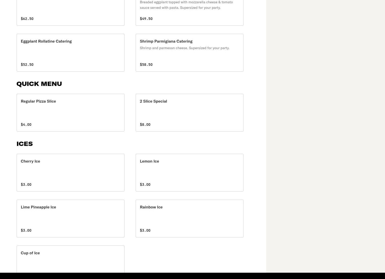Click the $58.50 Shrimp Parmigiana price
Image resolution: width=385 pixels, height=279 pixels.
coord(146,65)
